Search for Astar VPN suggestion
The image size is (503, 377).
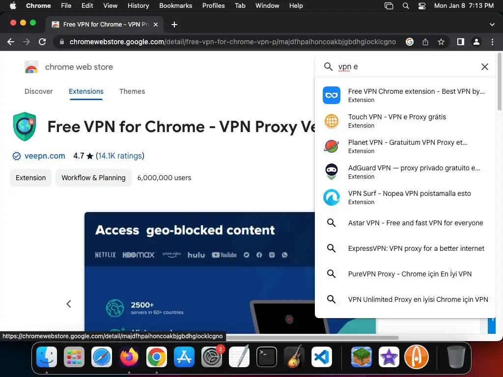[405, 223]
